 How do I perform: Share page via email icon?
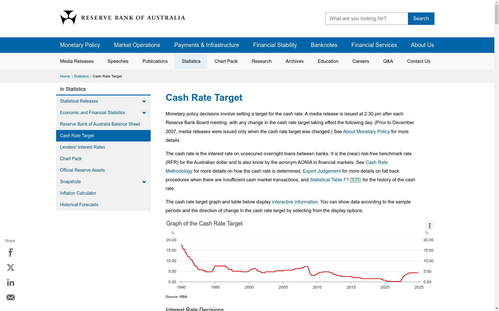[x=11, y=297]
